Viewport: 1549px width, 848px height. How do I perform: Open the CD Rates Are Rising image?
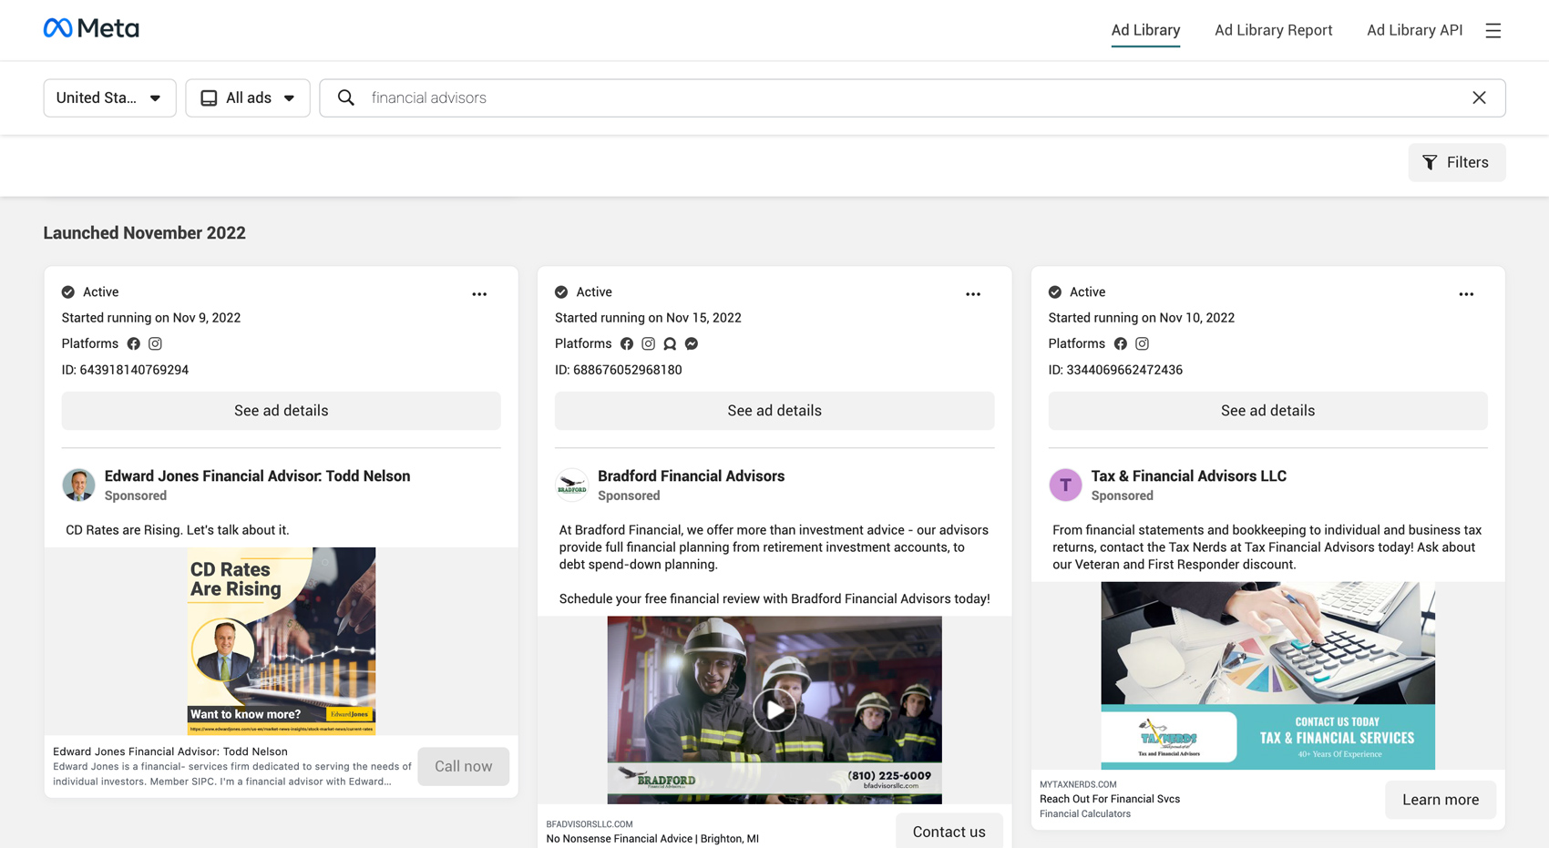[x=281, y=640]
